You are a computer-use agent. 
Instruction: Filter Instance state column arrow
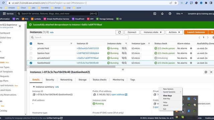pos(126,44)
